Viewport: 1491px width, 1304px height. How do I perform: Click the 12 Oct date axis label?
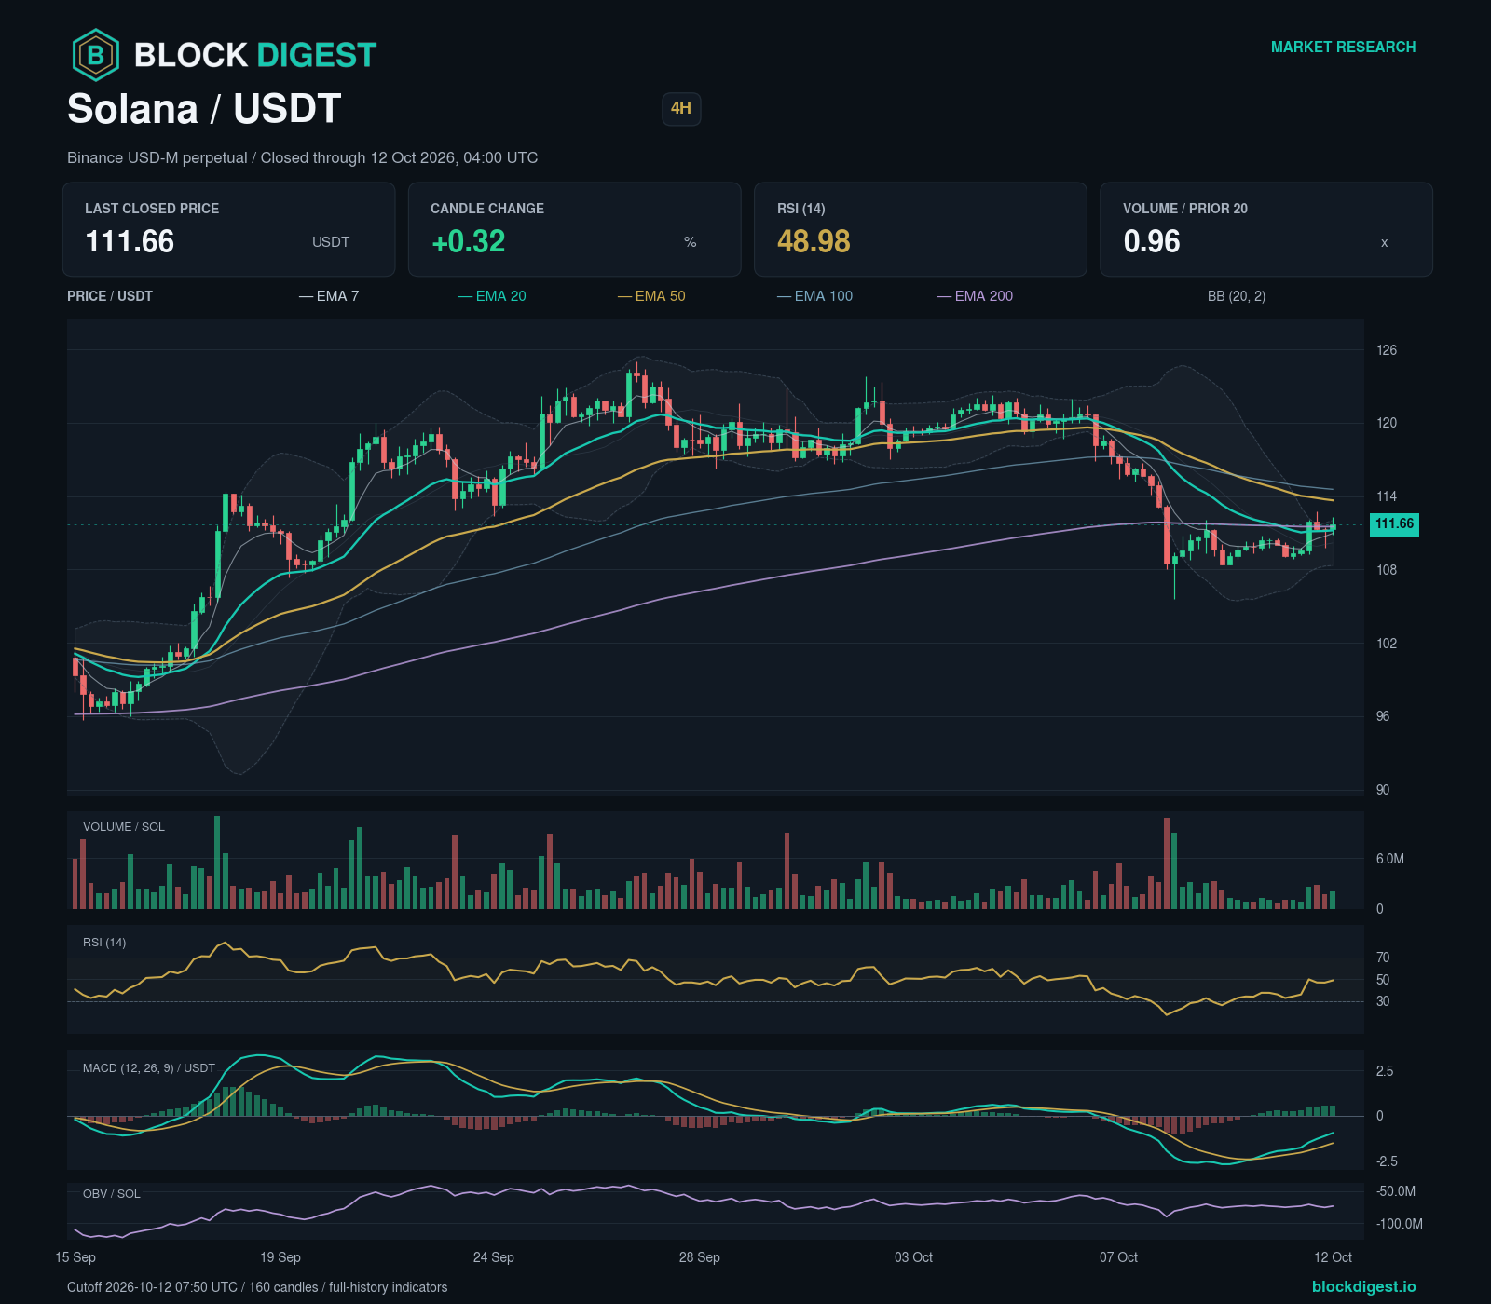pos(1333,1257)
